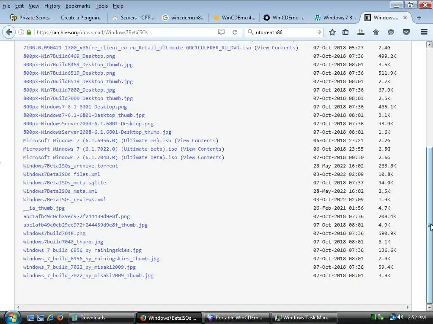The width and height of the screenshot is (433, 324).
Task: Open __ia_thumb.jpg link
Action: coord(44,208)
